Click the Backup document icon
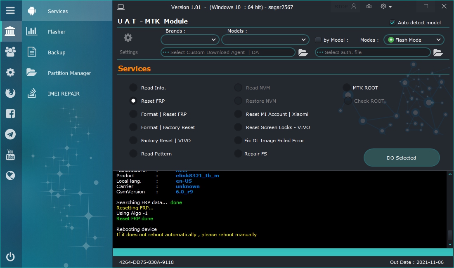The image size is (454, 268). (31, 52)
